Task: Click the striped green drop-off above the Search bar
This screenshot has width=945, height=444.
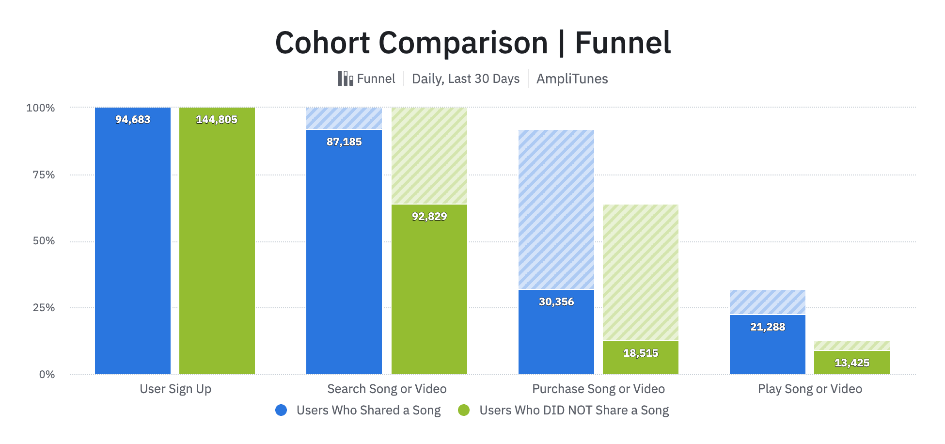Action: (429, 155)
